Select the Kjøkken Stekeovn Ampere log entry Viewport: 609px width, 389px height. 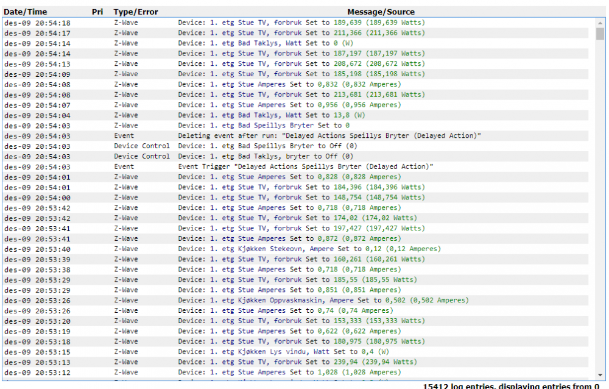tap(309, 249)
